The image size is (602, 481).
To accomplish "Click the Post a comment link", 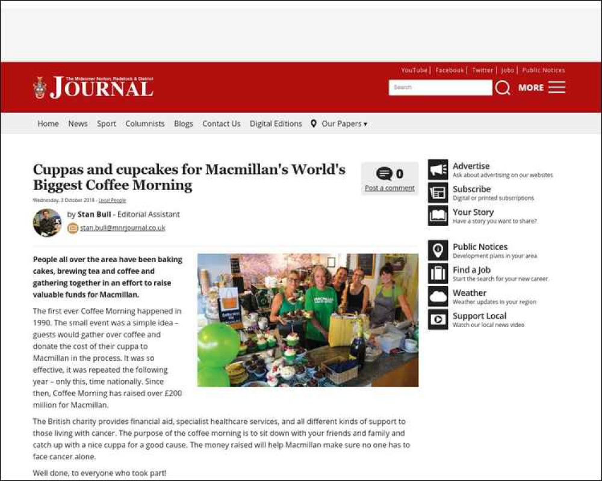I will point(389,188).
